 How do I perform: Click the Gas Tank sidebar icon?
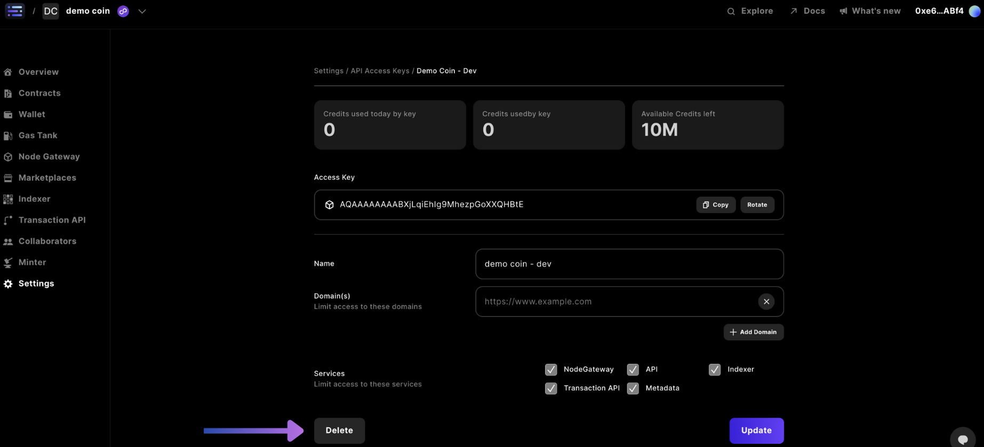(8, 135)
